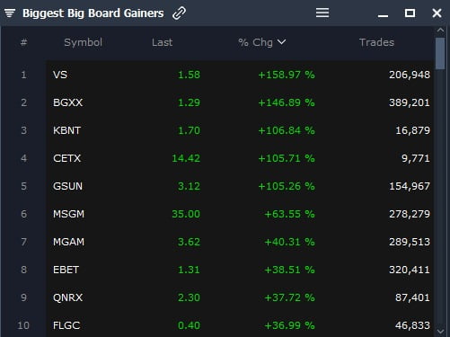Viewport: 450px width, 337px height.
Task: Click the # column header
Action: click(23, 42)
